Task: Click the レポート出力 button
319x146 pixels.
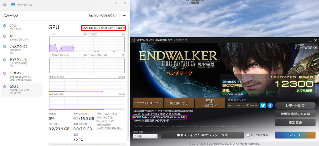Action: tap(295, 105)
